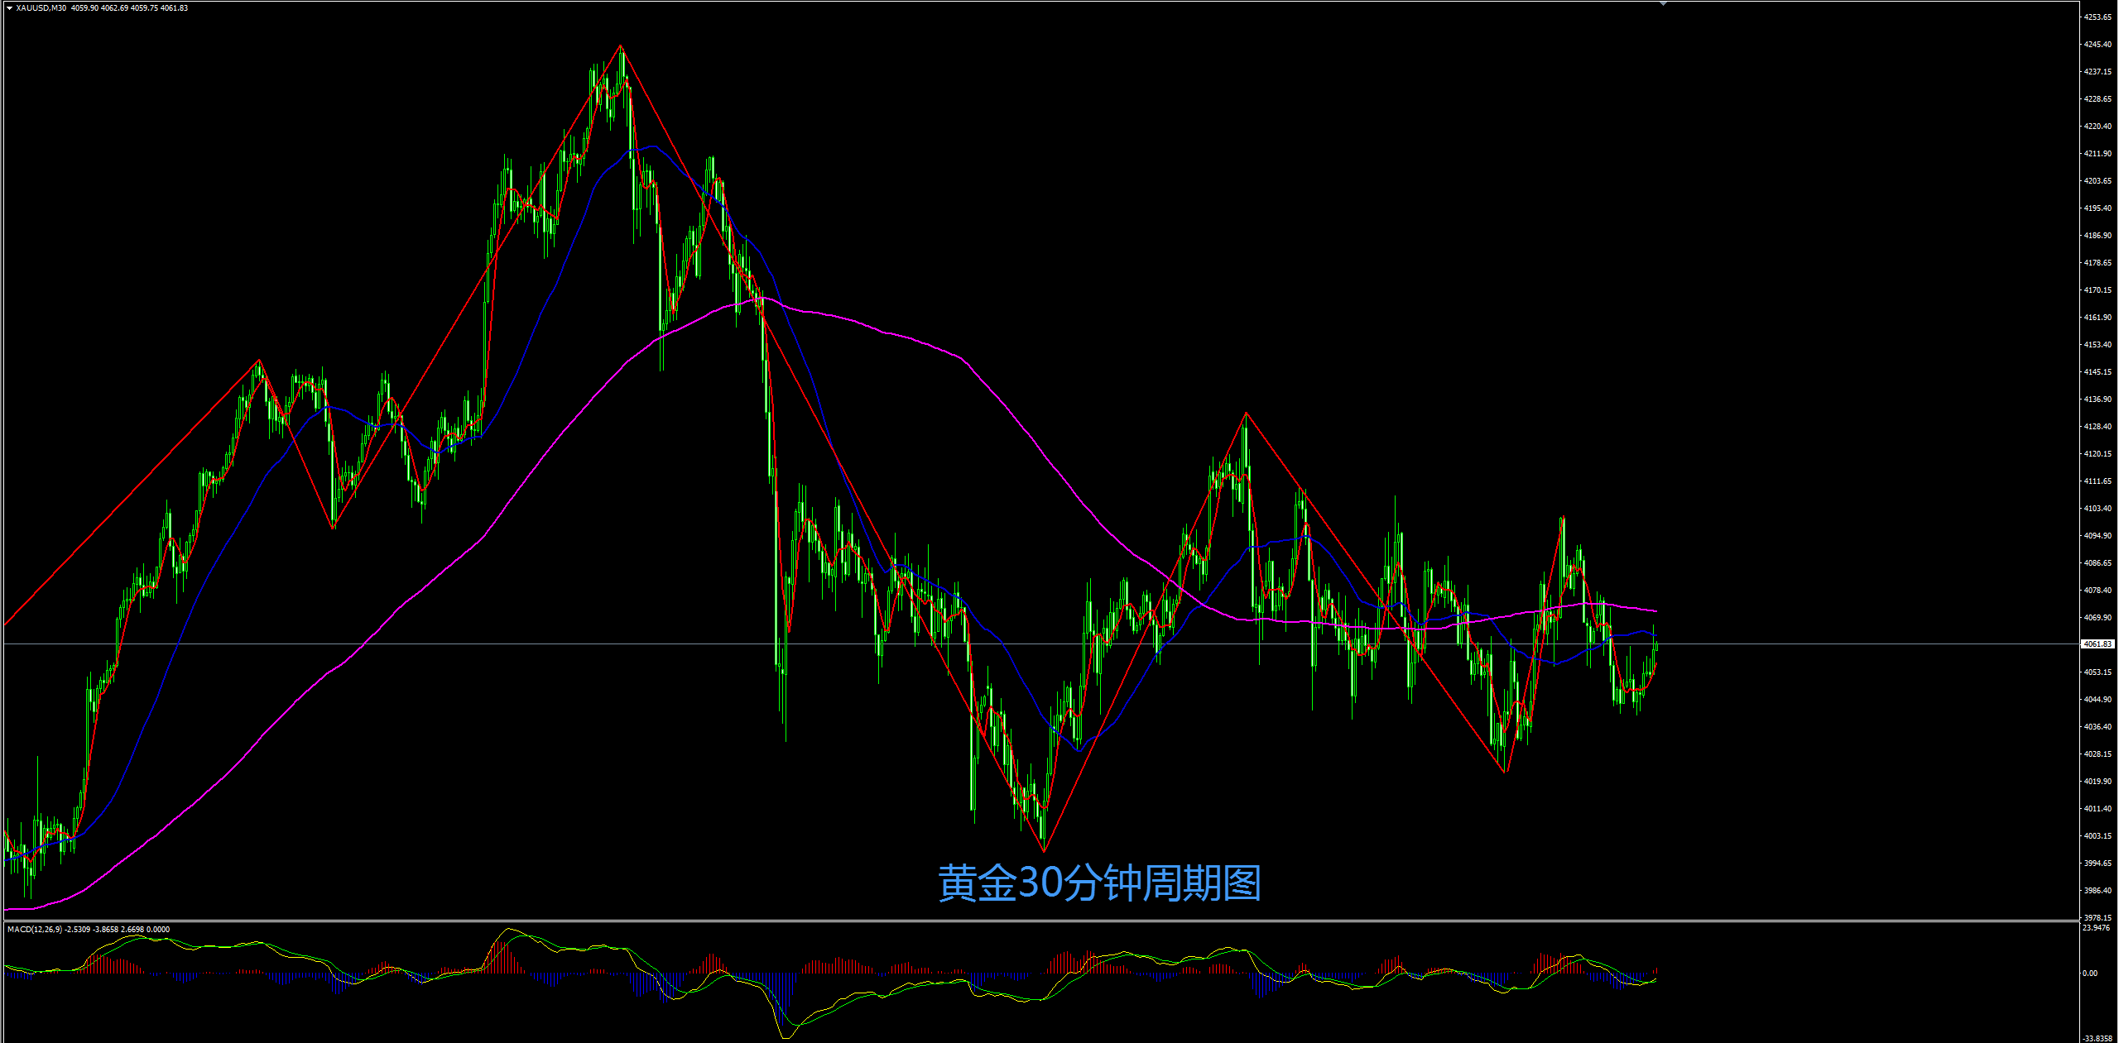Image resolution: width=2119 pixels, height=1043 pixels.
Task: Click the 23.9476 MACD upper scale value
Action: point(2096,928)
